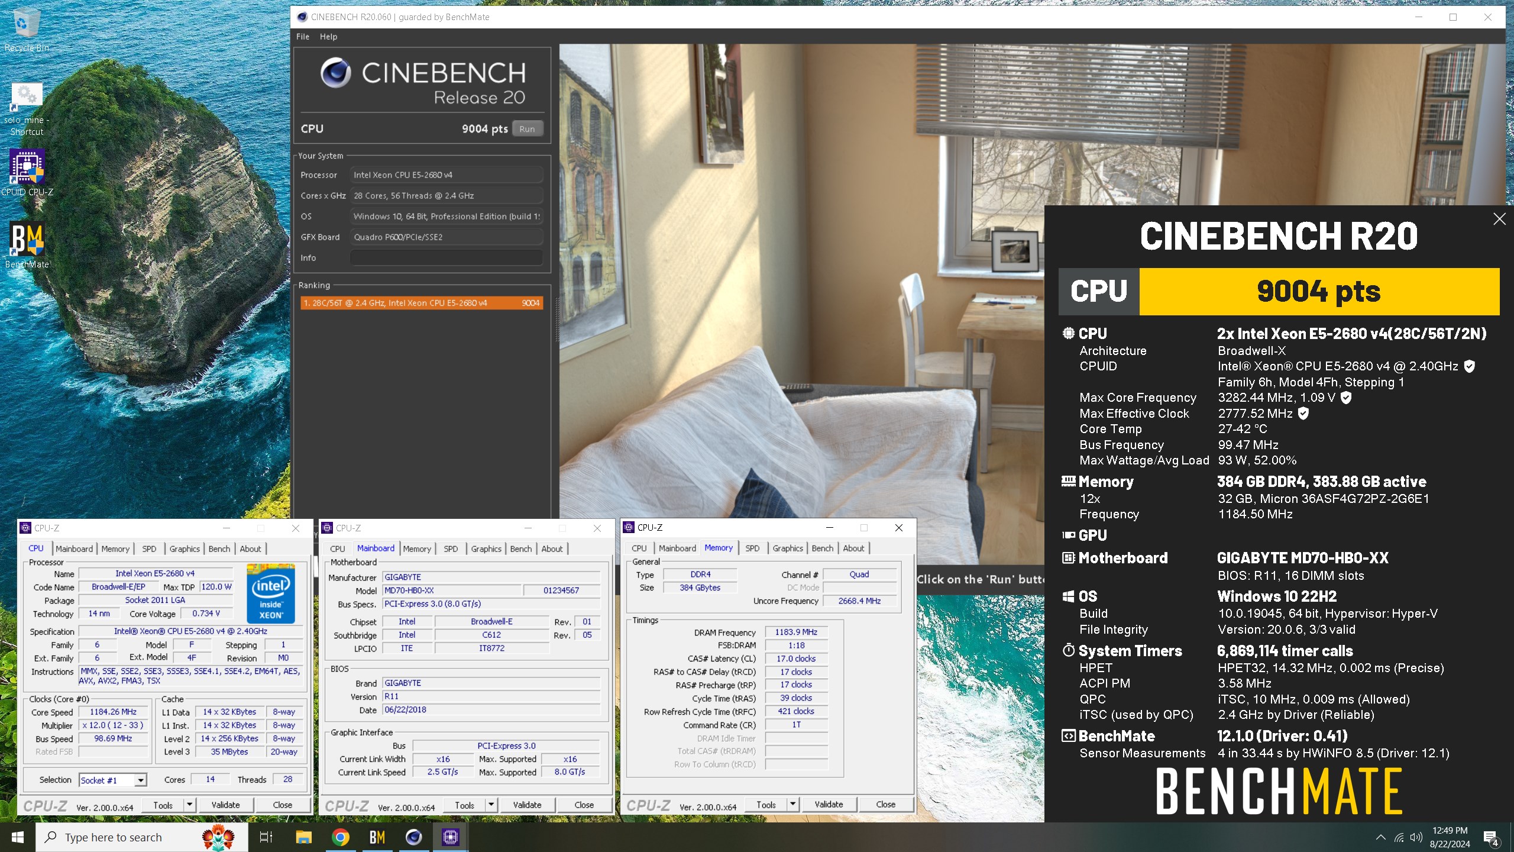Screen dimensions: 1514x852
Task: Open CPU tab in right CPU-Z window
Action: [639, 548]
